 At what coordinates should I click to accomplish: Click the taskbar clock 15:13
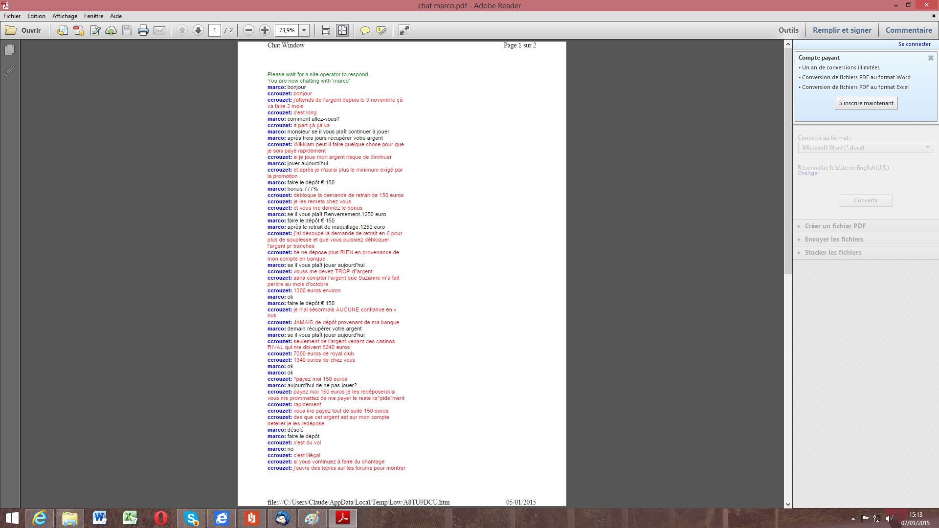tap(916, 514)
